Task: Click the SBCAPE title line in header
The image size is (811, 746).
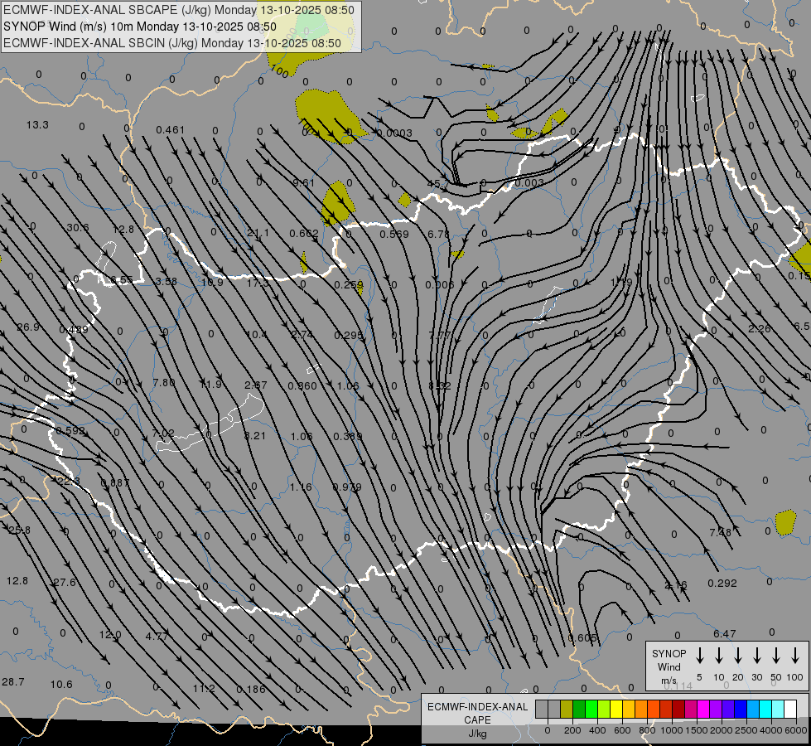Action: [x=179, y=10]
